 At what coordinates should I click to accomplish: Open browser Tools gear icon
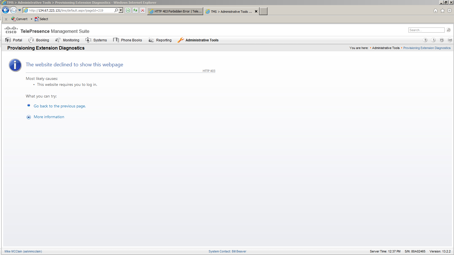click(449, 11)
